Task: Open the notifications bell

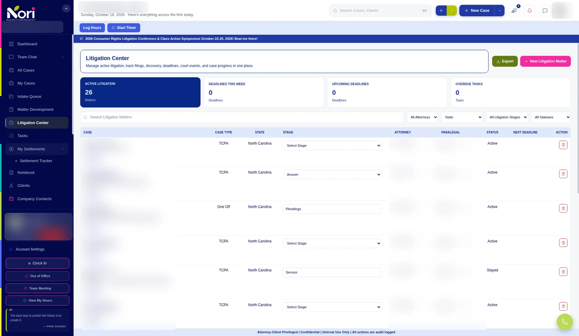Action: point(529,10)
